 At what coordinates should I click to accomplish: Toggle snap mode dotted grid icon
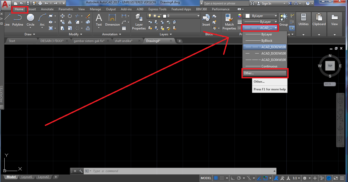tap(222, 178)
